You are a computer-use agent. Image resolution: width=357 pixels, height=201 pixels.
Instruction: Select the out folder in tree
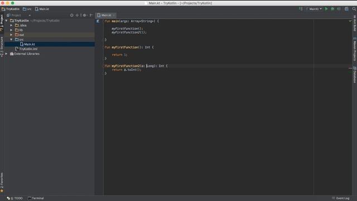[20, 35]
